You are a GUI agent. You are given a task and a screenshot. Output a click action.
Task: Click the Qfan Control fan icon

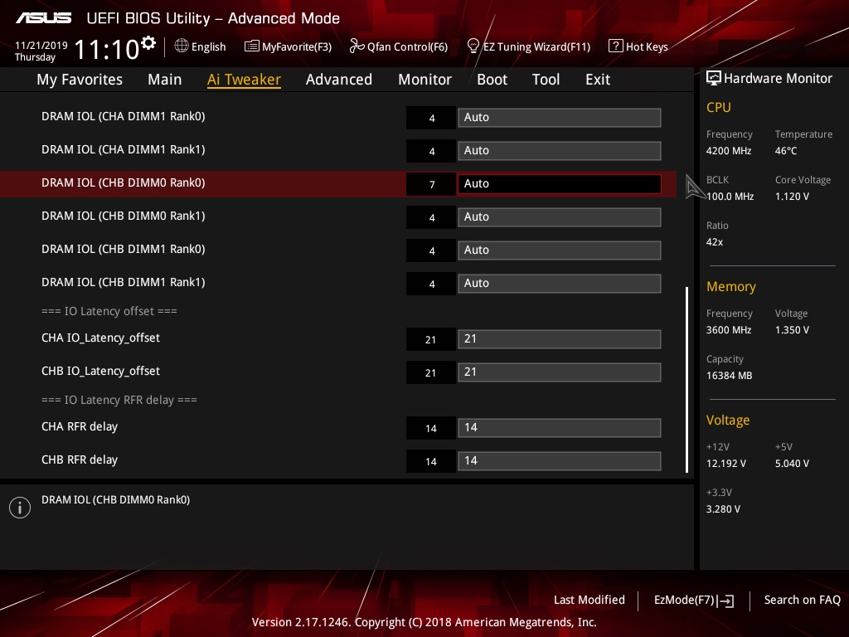click(357, 46)
